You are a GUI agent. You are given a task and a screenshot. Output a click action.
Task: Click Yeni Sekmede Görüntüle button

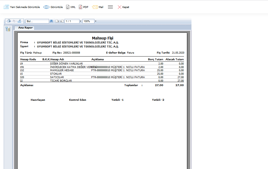[22, 7]
